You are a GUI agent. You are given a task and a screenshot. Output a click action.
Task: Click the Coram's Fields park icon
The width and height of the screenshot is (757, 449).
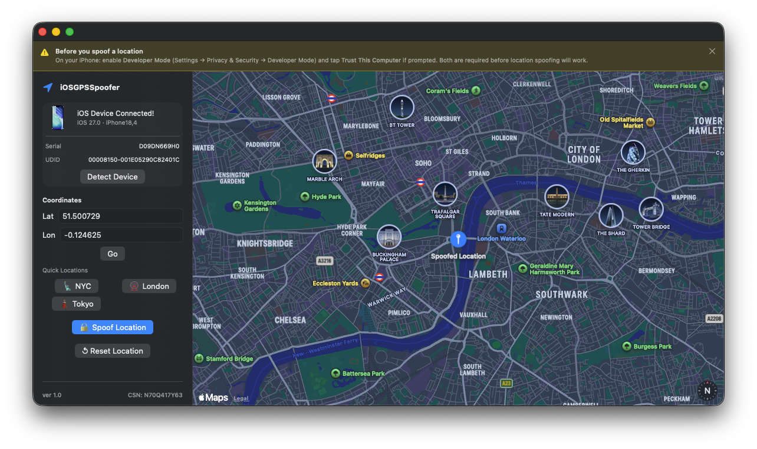tap(476, 91)
